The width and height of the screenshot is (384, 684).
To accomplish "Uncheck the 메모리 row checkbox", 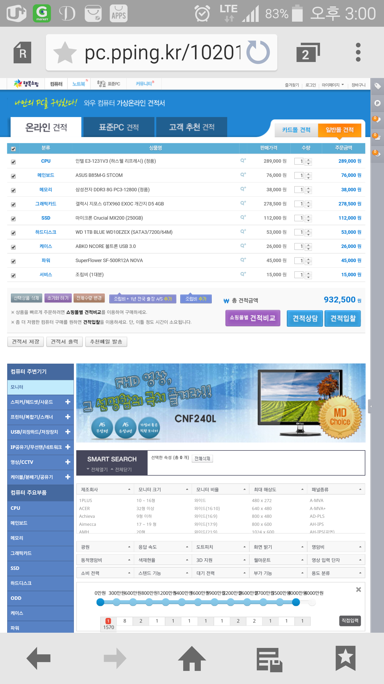I will (13, 190).
